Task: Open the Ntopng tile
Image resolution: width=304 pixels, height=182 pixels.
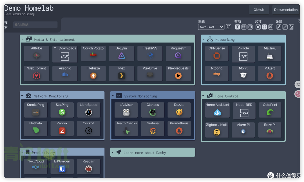Action: tap(217, 73)
